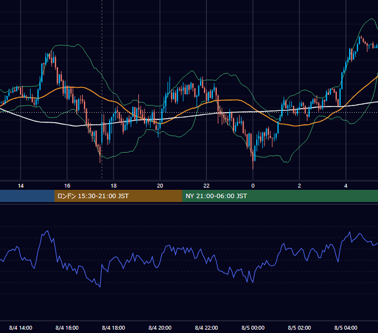This screenshot has width=378, height=333.
Task: Click the 4 hour axis label
Action: click(346, 186)
